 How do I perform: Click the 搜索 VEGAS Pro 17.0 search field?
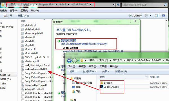click(x=143, y=5)
